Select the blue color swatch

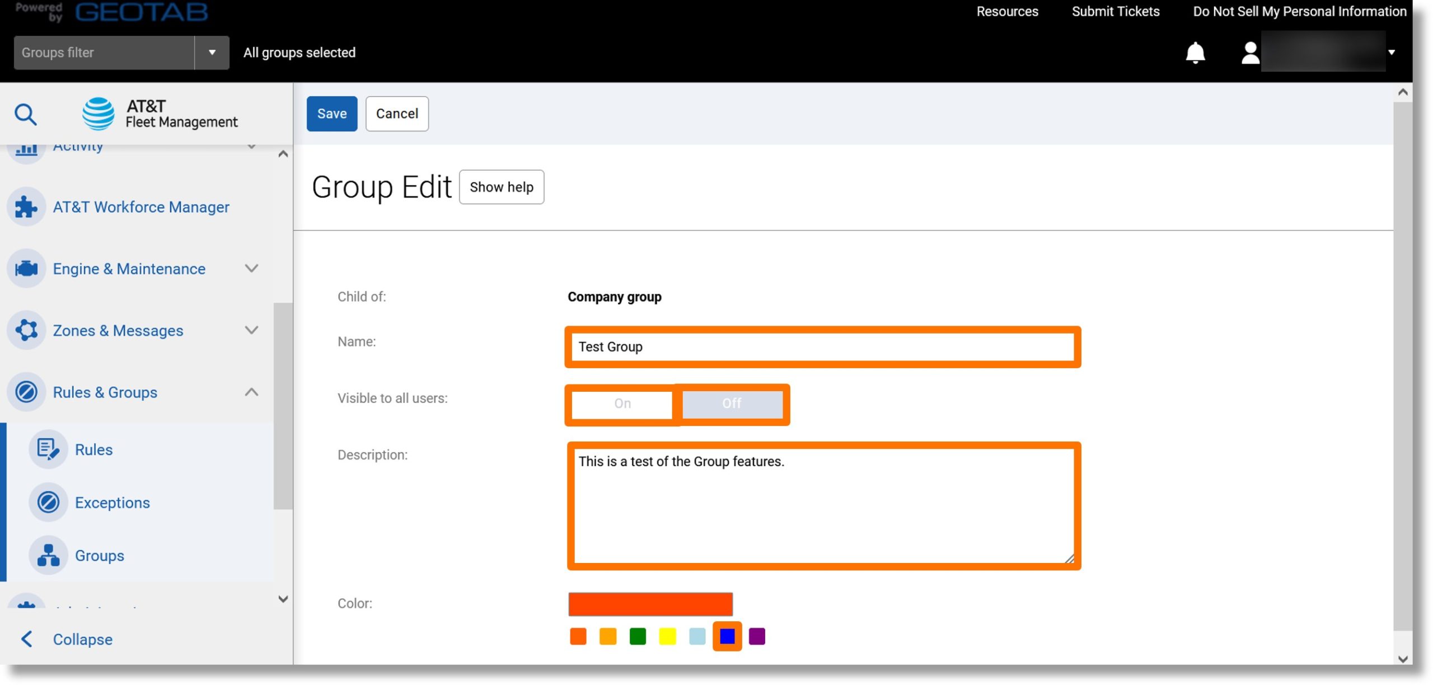[727, 636]
